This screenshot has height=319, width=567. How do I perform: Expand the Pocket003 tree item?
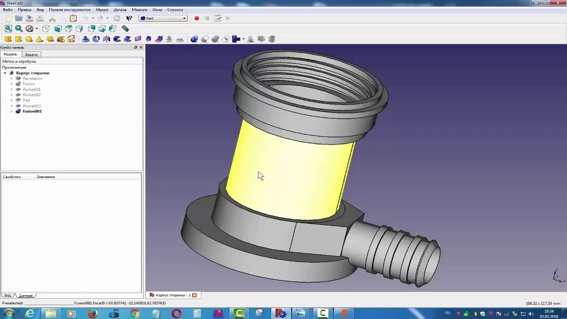(x=12, y=106)
